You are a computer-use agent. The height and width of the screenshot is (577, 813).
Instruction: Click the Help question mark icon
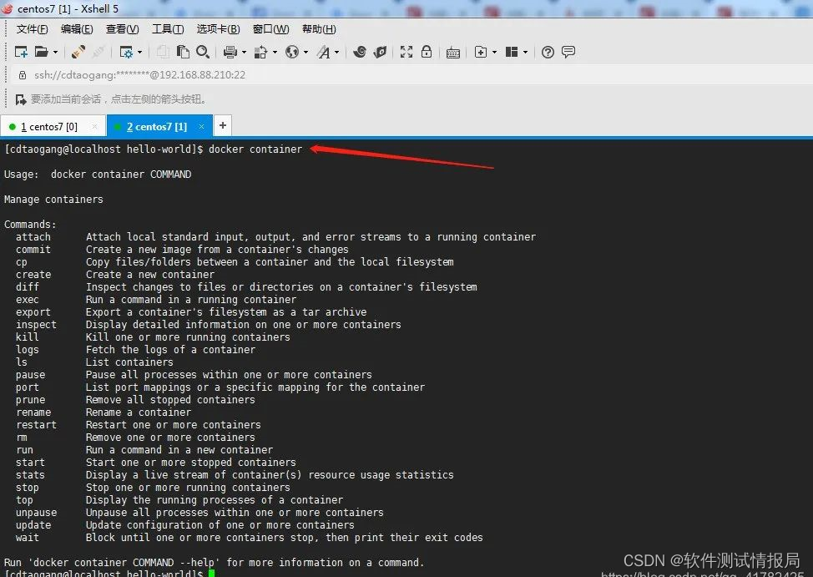548,52
